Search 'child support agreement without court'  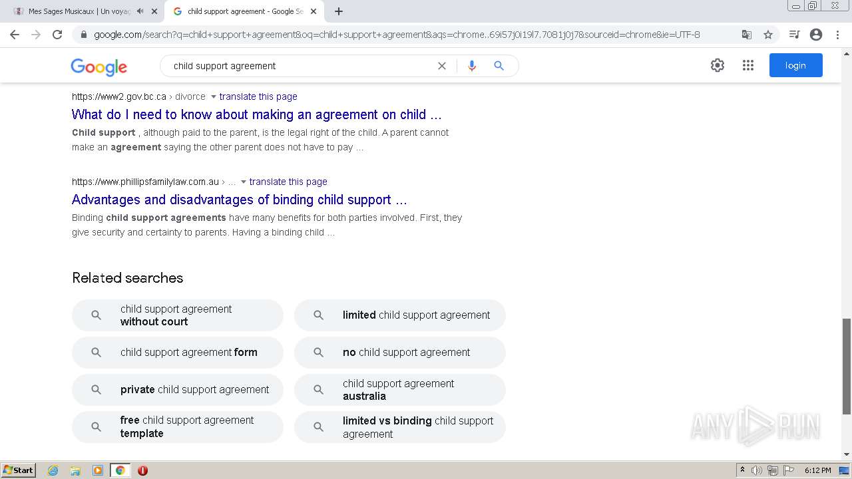click(178, 315)
